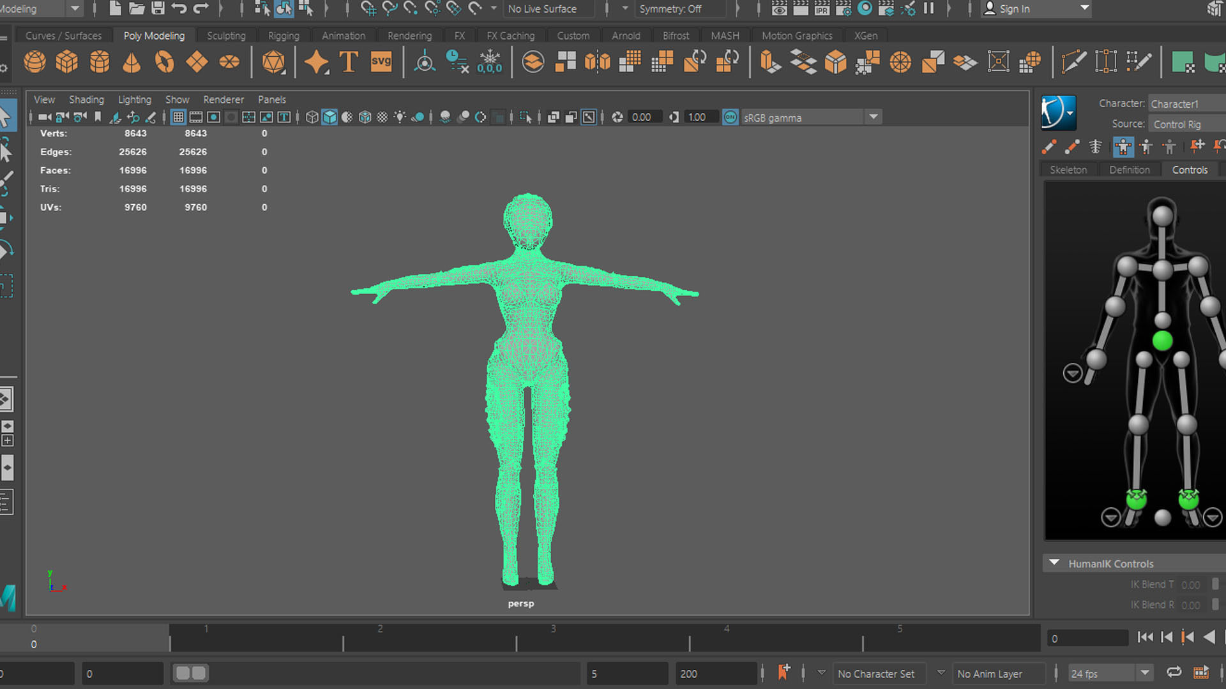This screenshot has width=1226, height=689.
Task: Click the mirror geometry shelf icon
Action: coord(598,62)
